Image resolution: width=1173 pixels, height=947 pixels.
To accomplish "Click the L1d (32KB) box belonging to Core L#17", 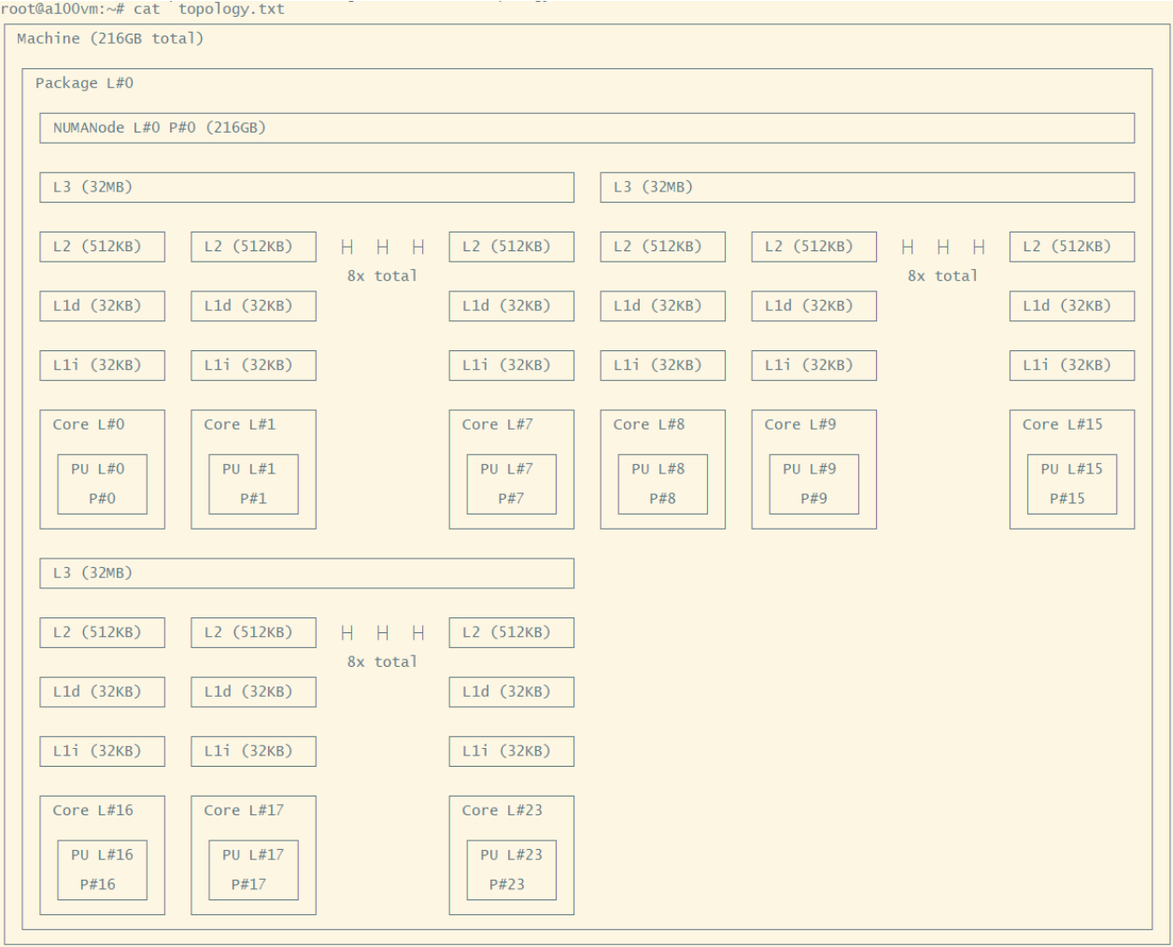I will [254, 692].
